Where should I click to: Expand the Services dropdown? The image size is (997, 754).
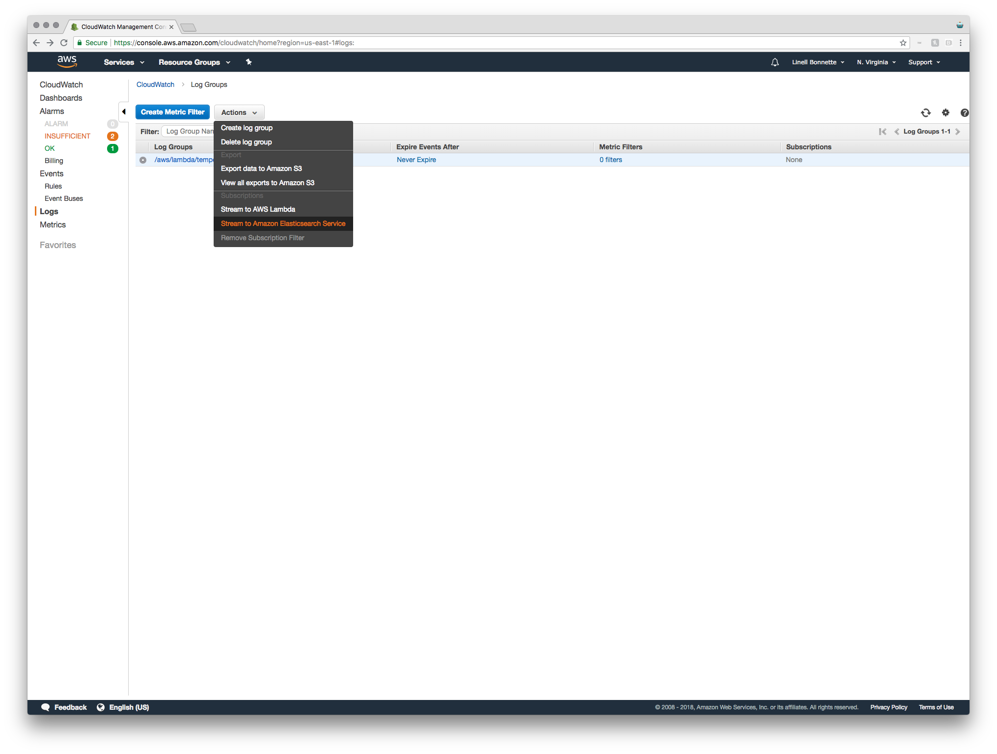coord(124,62)
